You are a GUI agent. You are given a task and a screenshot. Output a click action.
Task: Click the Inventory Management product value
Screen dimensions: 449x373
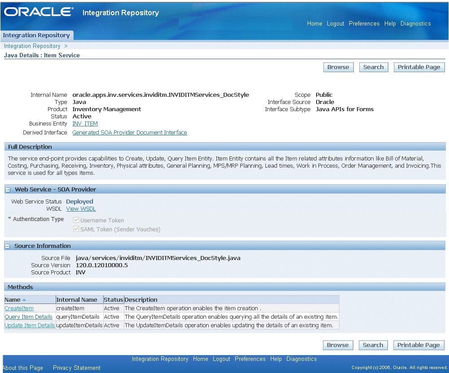[107, 109]
